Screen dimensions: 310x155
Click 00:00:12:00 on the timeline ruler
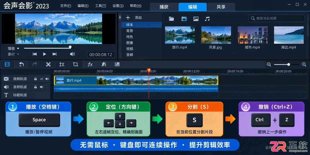192,71
